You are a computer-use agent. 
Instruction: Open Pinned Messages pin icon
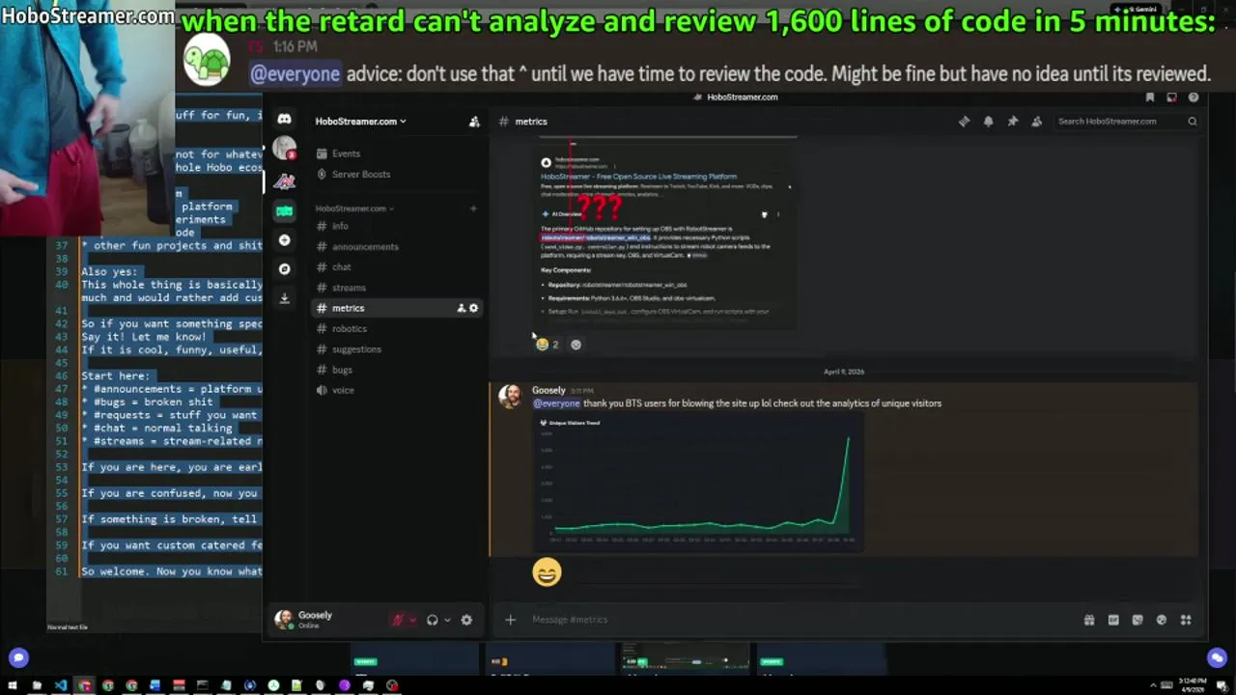1012,122
